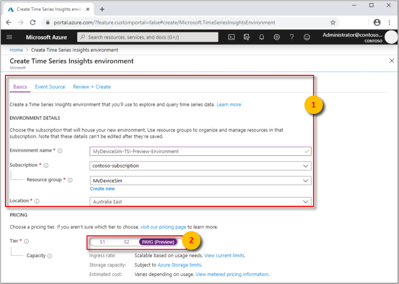Screen dimensions: 399x284
Task: Click the Administrator@contoso account name
Action: tap(352, 35)
